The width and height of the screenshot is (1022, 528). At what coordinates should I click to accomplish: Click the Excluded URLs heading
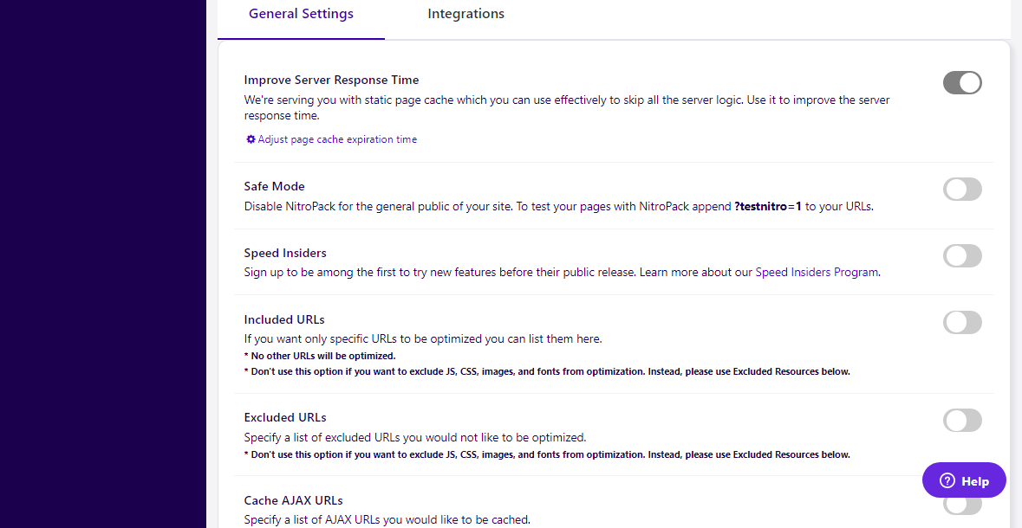coord(285,417)
